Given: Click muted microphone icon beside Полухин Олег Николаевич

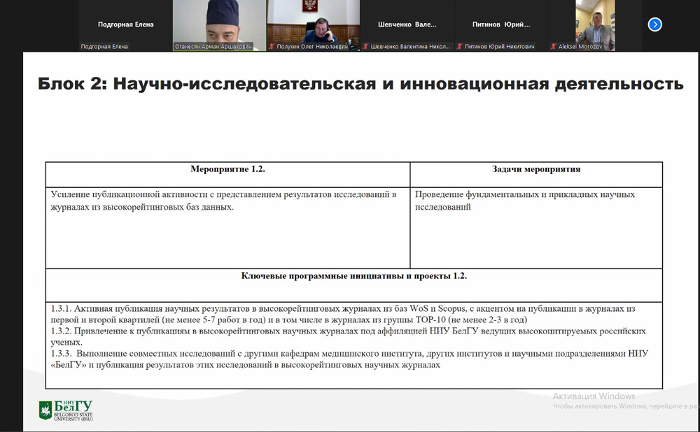Looking at the screenshot, I should [x=272, y=47].
